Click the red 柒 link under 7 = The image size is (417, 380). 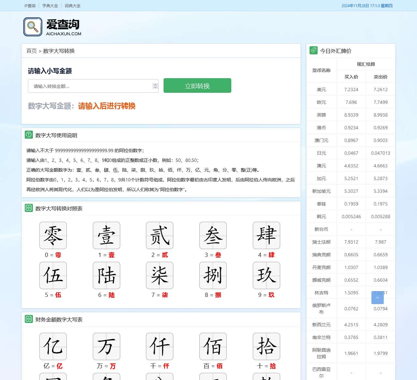[165, 295]
